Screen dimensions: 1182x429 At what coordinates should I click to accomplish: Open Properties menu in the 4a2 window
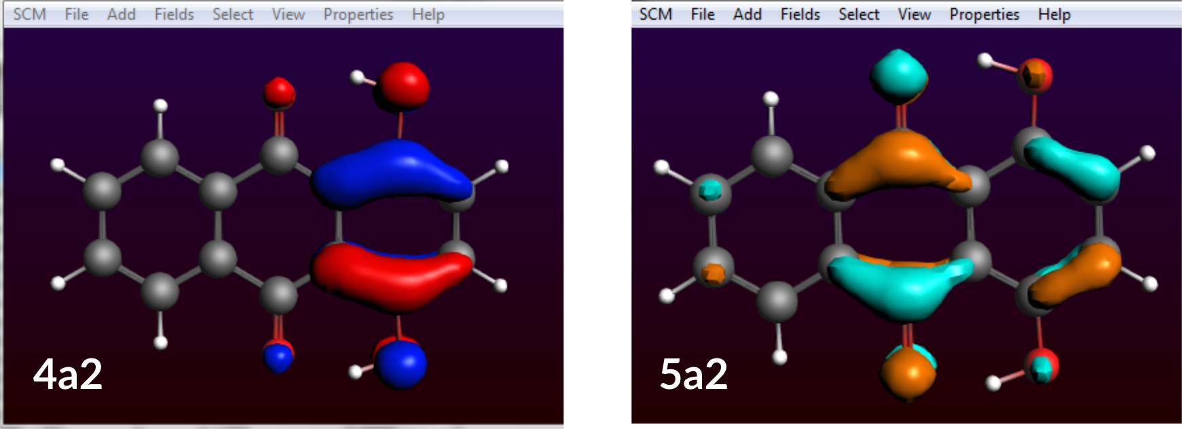(x=358, y=14)
